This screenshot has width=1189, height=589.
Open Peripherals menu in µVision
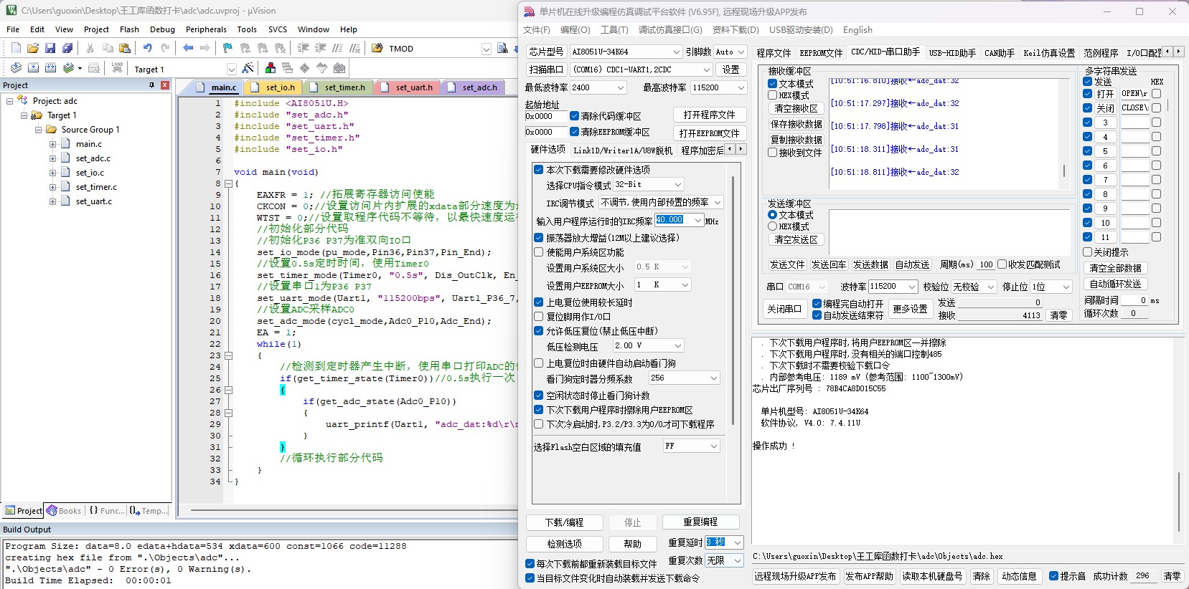206,29
